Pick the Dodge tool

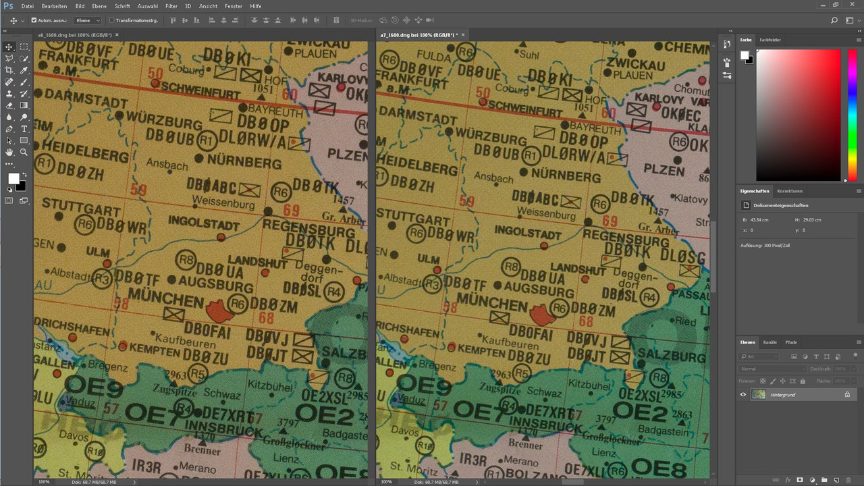coord(24,117)
